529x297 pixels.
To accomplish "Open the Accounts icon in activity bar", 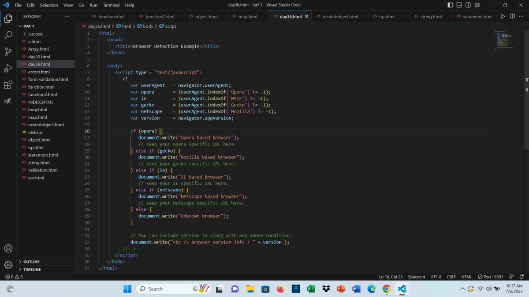I will 8,248.
